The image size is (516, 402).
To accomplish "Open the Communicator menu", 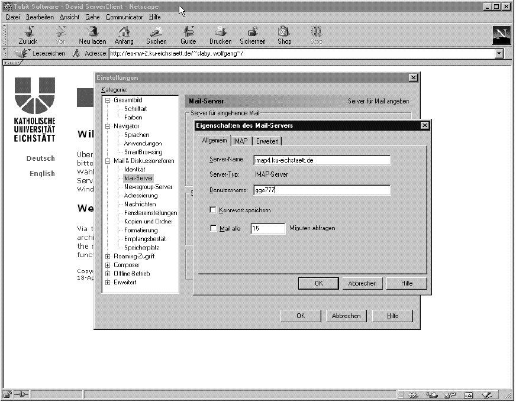I will point(124,17).
